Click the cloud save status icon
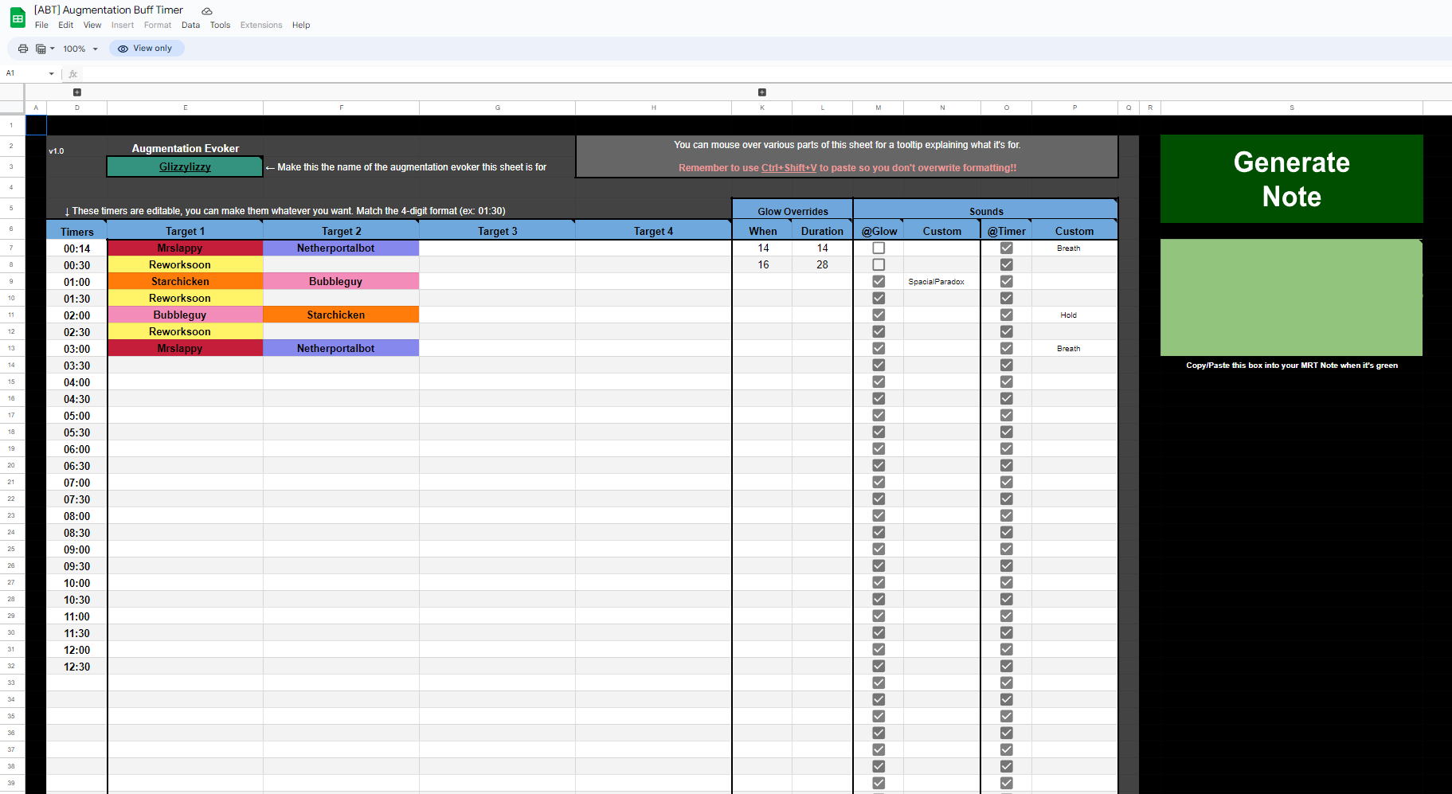The image size is (1452, 794). (x=207, y=11)
